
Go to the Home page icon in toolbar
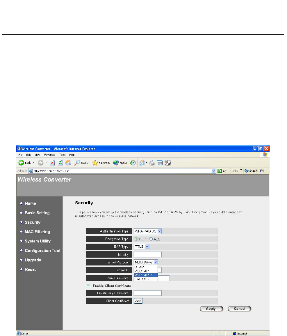coord(68,163)
